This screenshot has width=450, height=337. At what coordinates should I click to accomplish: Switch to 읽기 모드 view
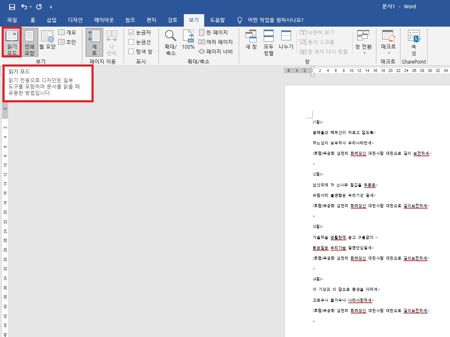coord(12,42)
